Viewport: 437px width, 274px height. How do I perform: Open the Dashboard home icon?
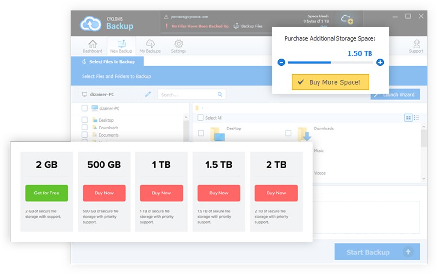92,44
